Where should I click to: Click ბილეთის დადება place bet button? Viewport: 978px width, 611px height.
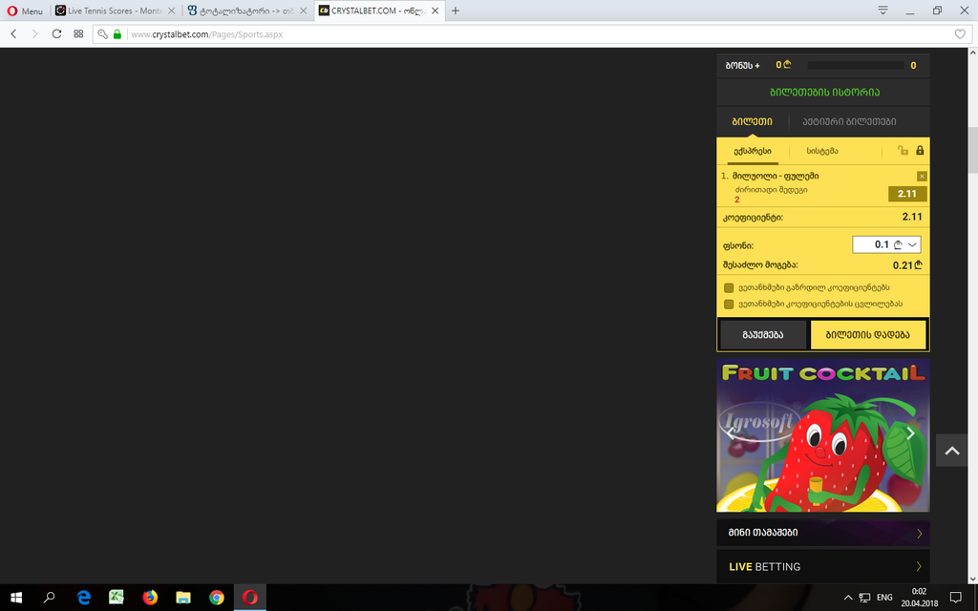[867, 335]
